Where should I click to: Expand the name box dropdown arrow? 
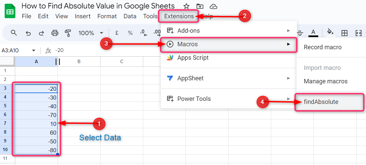coord(34,50)
